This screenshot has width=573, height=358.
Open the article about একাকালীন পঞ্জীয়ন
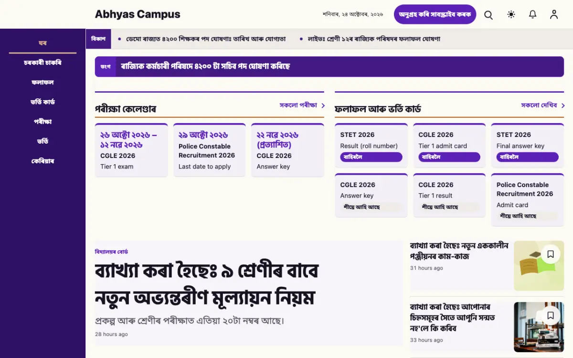coord(459,251)
